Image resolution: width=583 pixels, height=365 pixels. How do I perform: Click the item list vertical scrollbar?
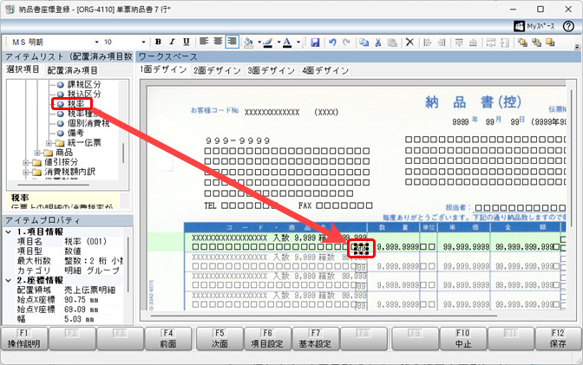pyautogui.click(x=123, y=153)
